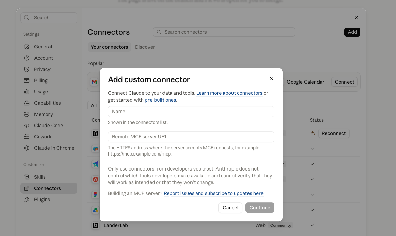
Task: Open Claude in Chrome settings
Action: [49, 148]
